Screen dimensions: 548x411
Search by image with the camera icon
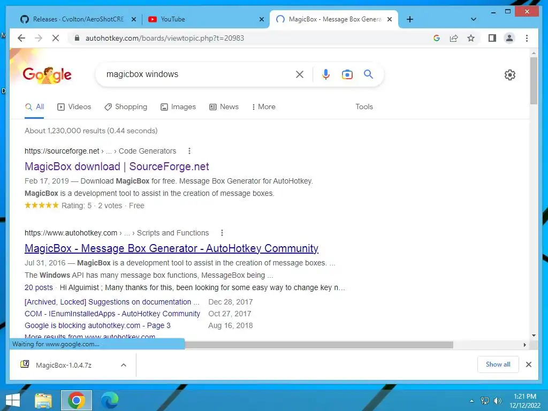[x=347, y=74]
